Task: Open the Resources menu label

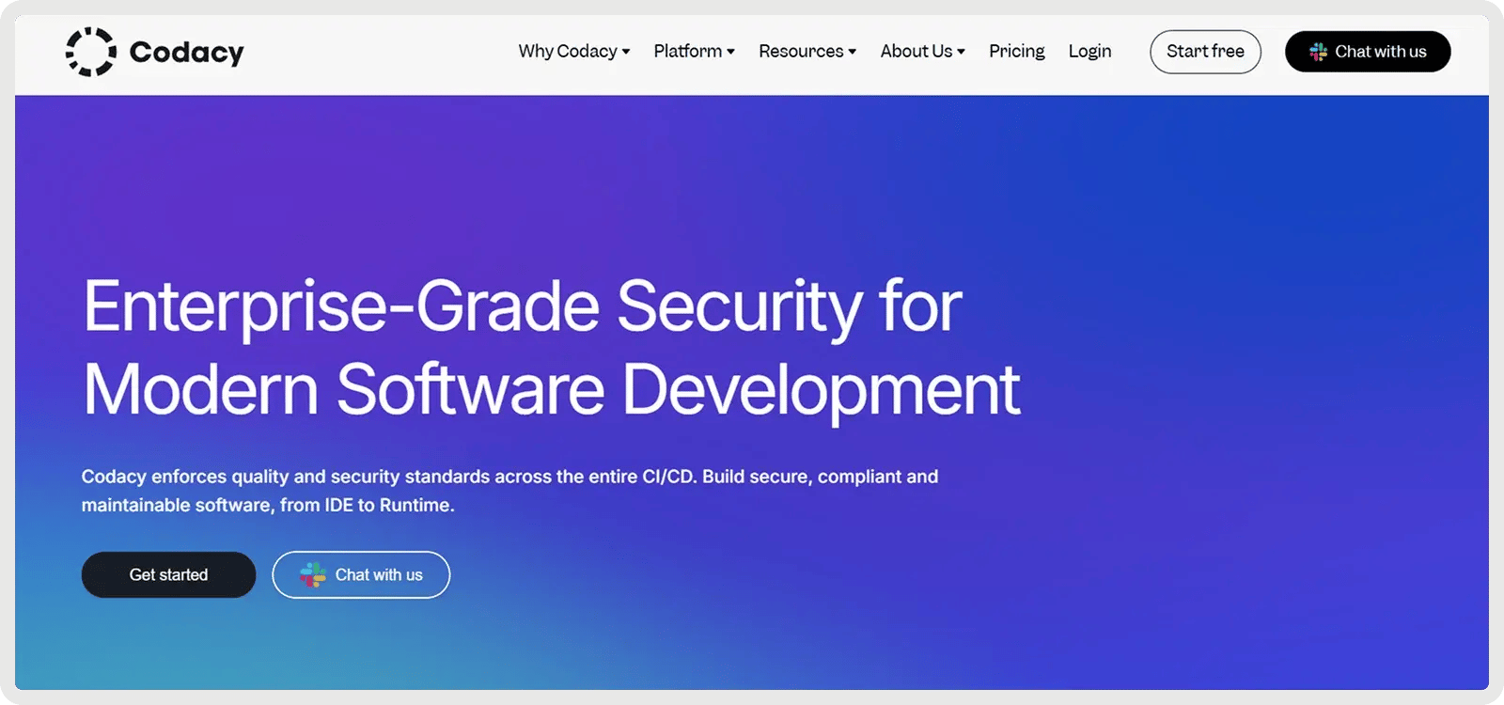Action: pos(801,52)
